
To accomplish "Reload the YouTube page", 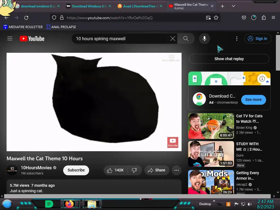I will coord(26,18).
